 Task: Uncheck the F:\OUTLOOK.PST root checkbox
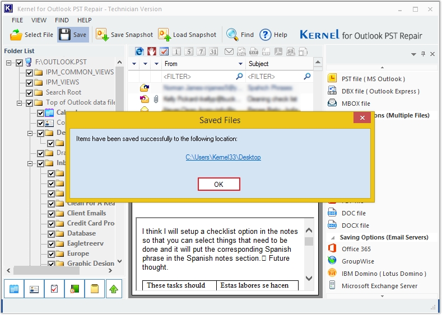tap(19, 63)
